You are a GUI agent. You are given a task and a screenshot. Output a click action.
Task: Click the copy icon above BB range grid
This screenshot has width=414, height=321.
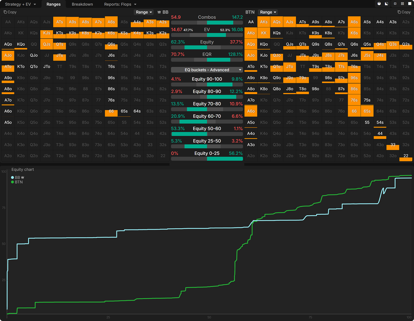tap(5, 12)
